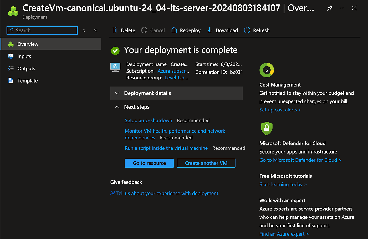Click the Cancel circle-slash icon
Image resolution: width=368 pixels, height=239 pixels.
[x=144, y=30]
